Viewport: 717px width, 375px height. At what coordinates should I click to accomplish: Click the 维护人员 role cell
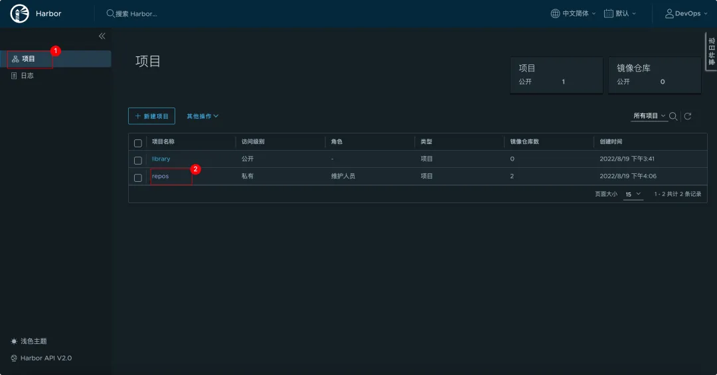(x=343, y=176)
